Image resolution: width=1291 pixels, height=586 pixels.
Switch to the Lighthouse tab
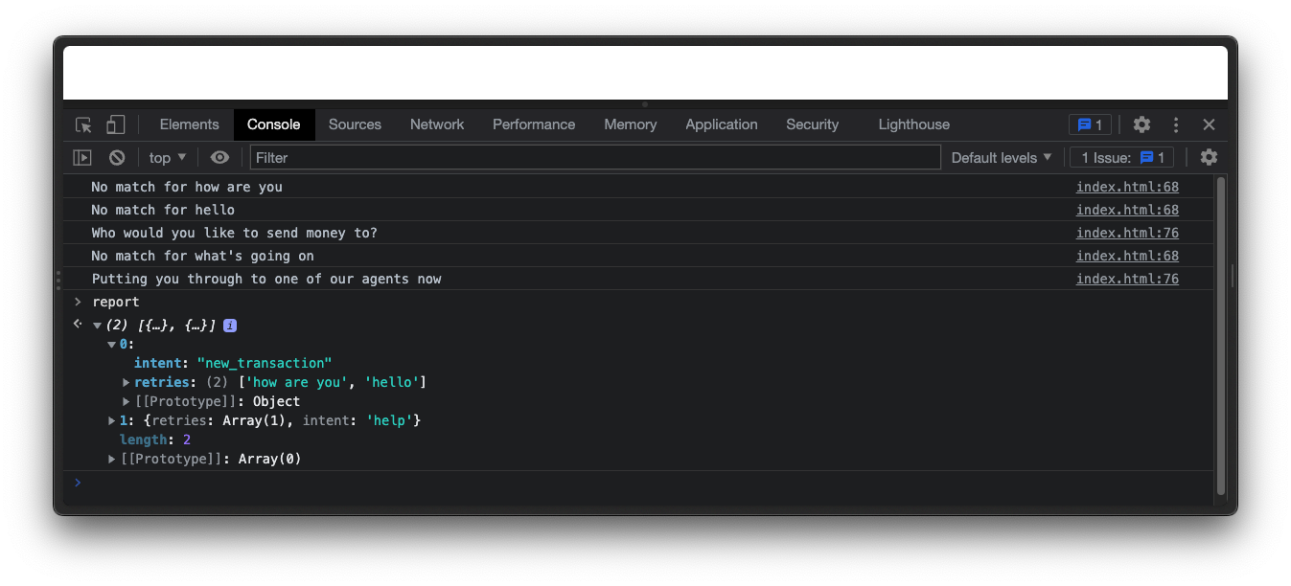pos(913,124)
